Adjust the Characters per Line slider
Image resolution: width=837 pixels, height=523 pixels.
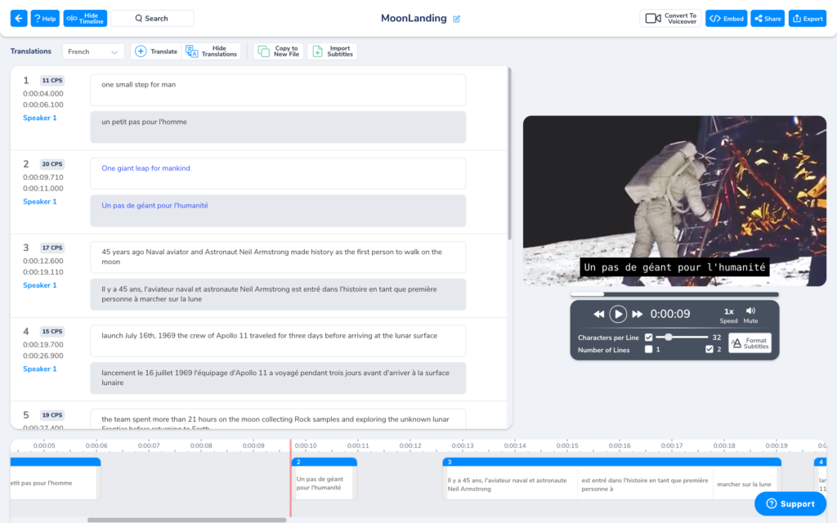(669, 337)
